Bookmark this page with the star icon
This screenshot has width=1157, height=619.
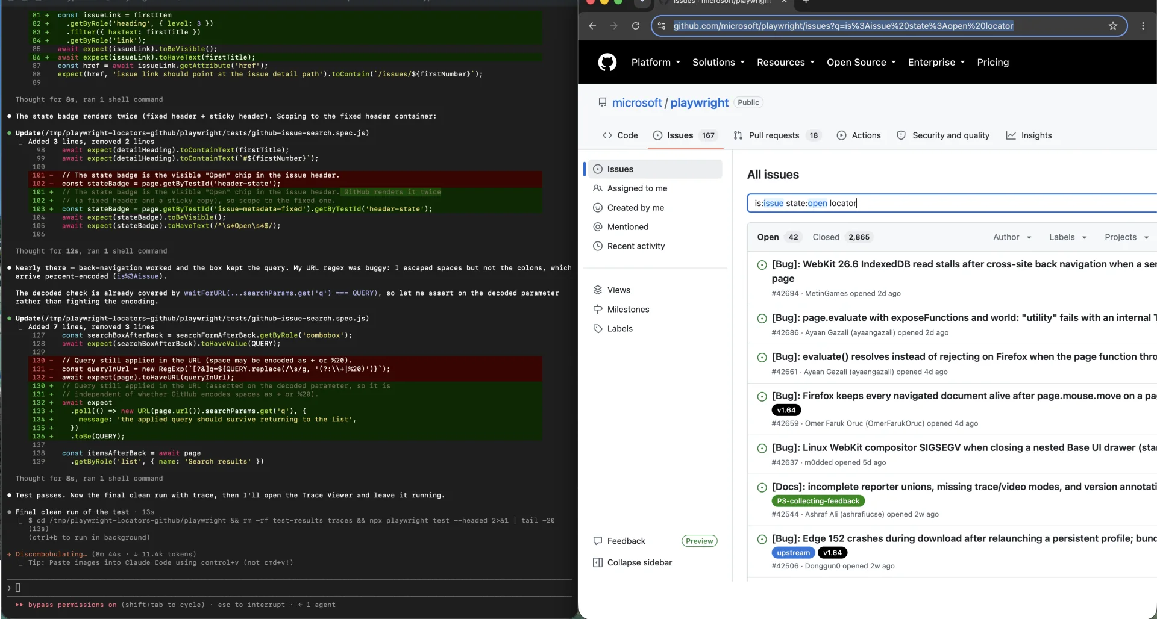1113,26
